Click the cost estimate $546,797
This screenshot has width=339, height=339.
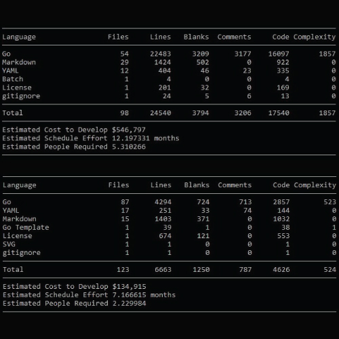point(129,129)
